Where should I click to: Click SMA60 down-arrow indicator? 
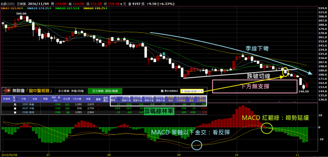pos(107,8)
